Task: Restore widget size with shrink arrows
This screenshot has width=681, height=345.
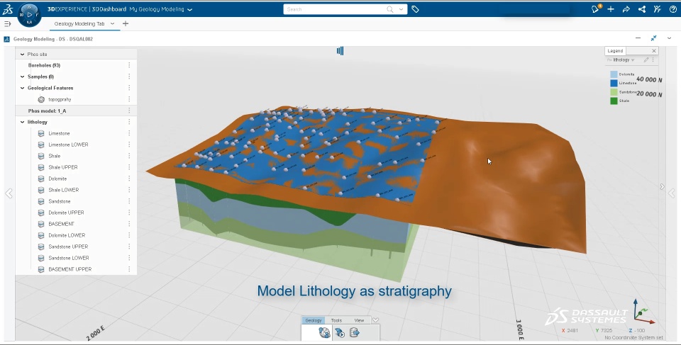Action: [653, 38]
